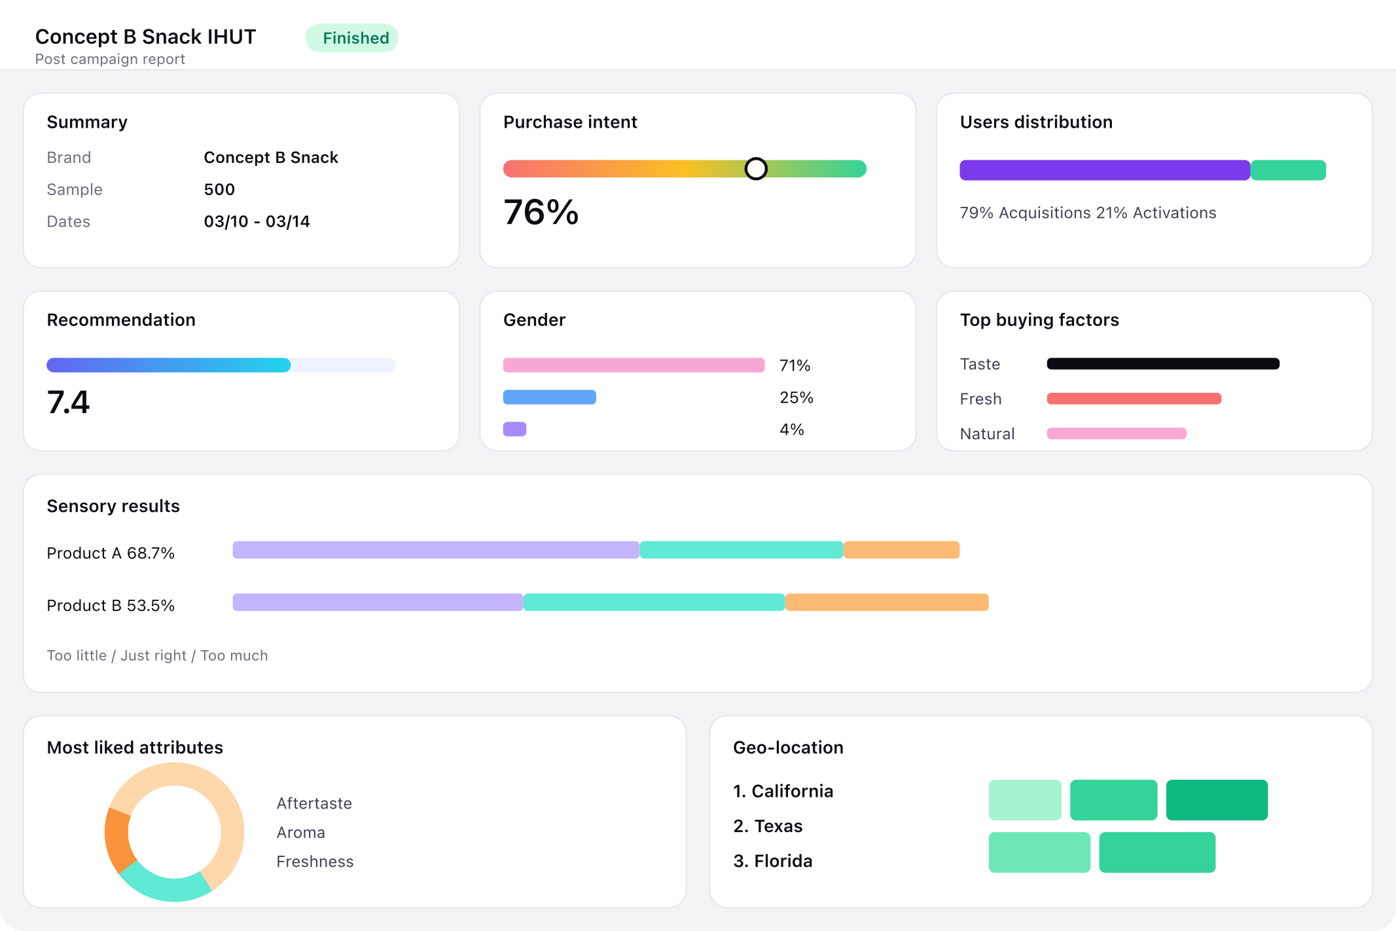Viewport: 1396px width, 931px height.
Task: Click the '71%' gender percentage
Action: coord(795,365)
